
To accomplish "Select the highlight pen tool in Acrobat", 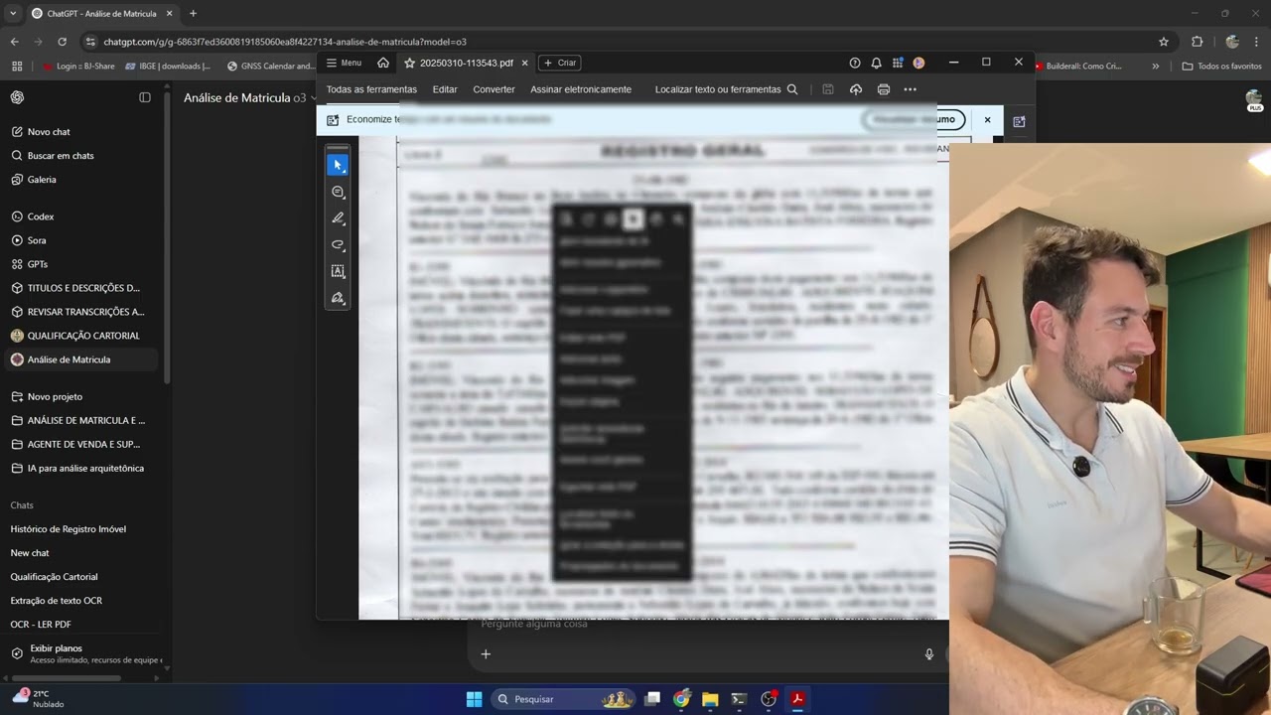I will coord(338,218).
